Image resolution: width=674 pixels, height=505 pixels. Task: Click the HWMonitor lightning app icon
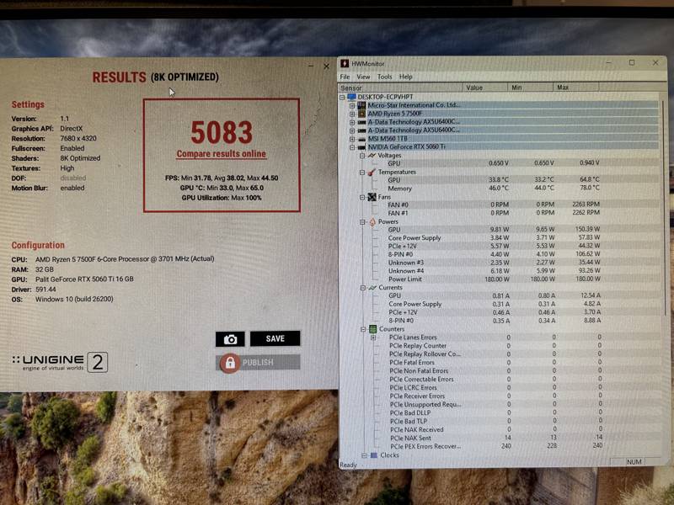point(345,64)
